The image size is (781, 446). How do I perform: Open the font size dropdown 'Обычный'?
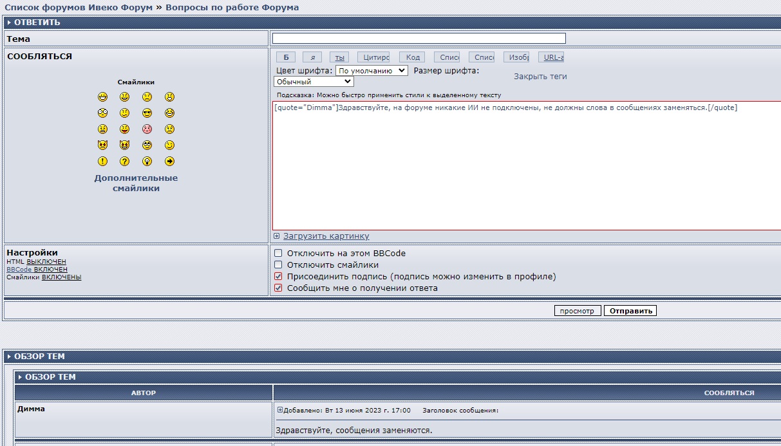coord(314,82)
